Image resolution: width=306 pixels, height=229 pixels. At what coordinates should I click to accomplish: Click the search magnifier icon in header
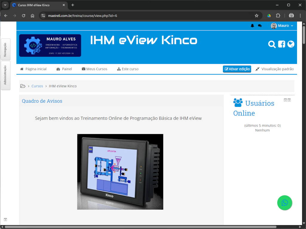click(272, 44)
